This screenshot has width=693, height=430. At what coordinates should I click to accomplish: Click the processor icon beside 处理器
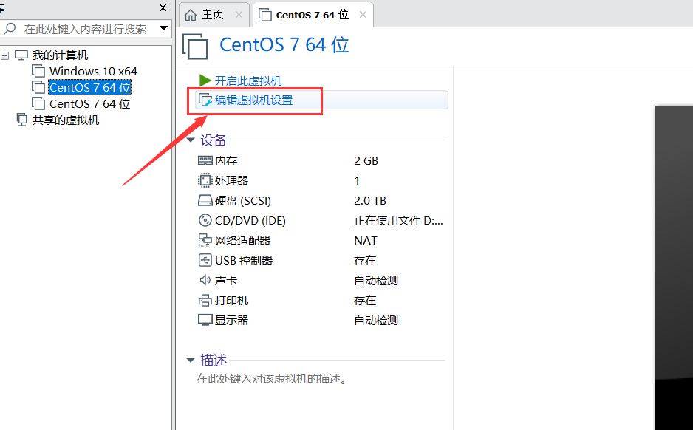tap(205, 180)
